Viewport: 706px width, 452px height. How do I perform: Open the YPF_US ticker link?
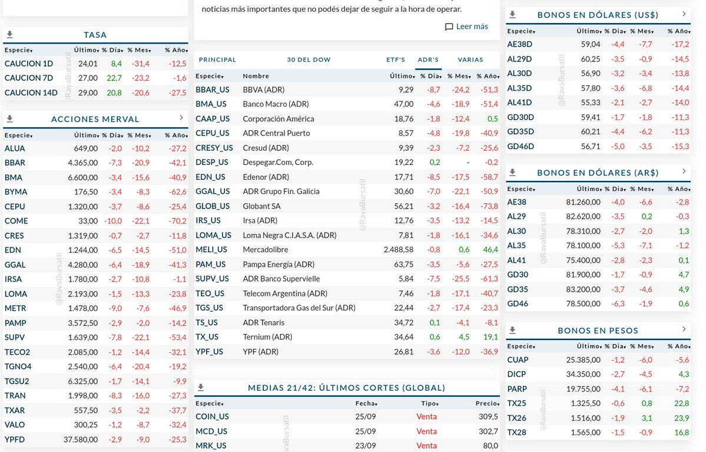pos(209,351)
